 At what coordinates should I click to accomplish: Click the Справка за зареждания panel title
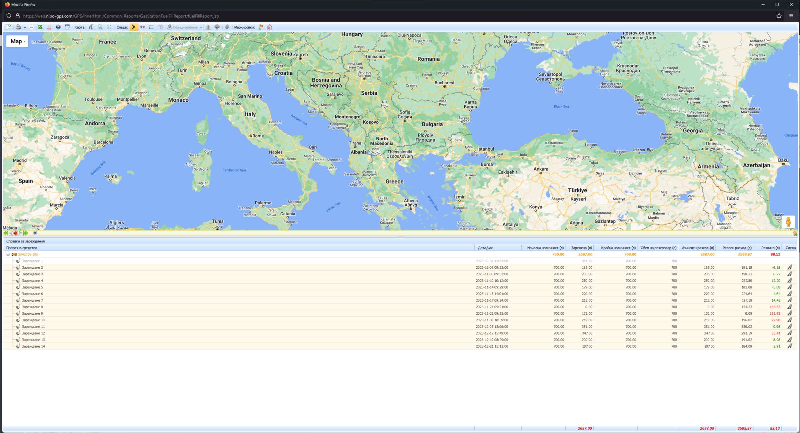tap(26, 241)
